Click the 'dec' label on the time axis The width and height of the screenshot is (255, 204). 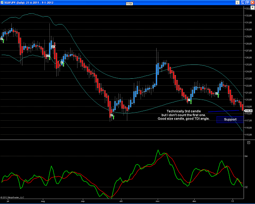(x=194, y=201)
